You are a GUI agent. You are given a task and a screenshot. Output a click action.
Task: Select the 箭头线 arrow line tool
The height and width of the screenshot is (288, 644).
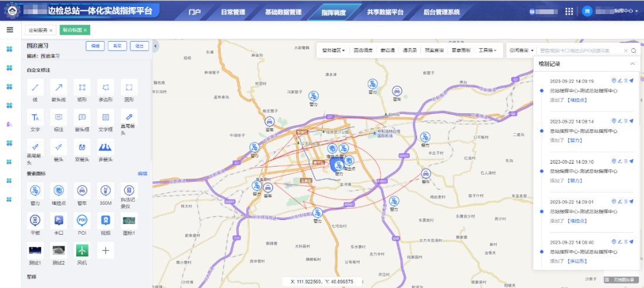(x=59, y=87)
